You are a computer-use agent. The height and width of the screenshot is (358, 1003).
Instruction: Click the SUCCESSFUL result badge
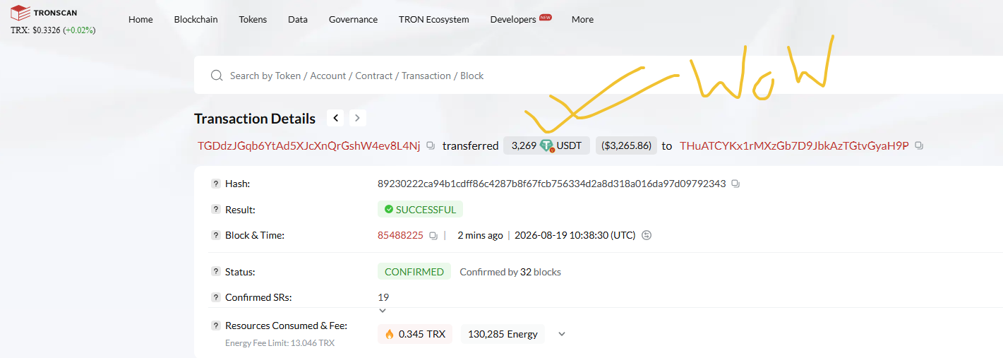click(x=420, y=210)
